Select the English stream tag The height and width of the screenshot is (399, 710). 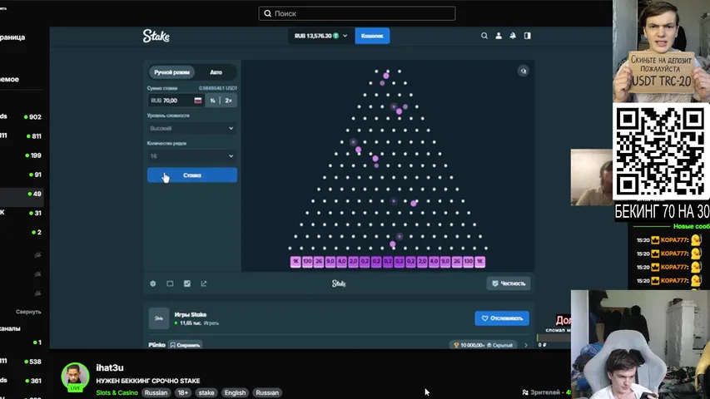(235, 392)
